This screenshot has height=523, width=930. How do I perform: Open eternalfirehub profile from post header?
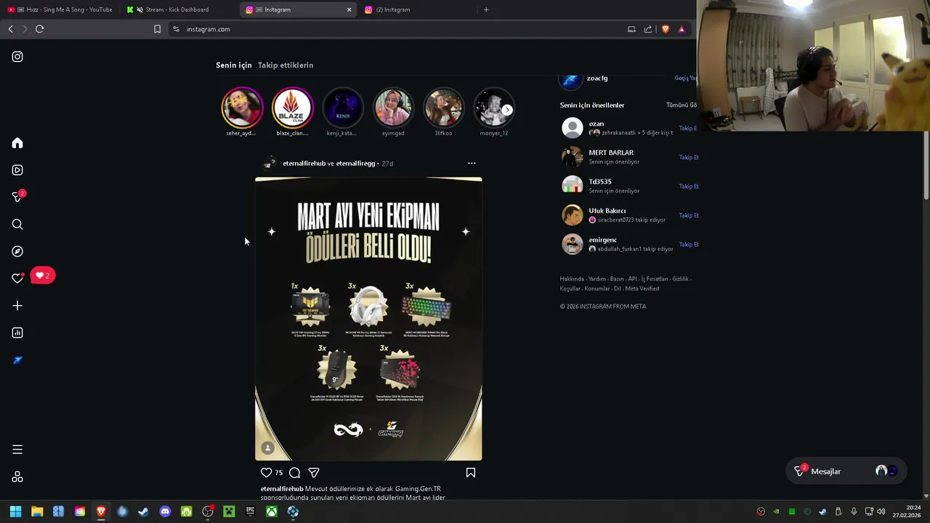click(x=304, y=163)
